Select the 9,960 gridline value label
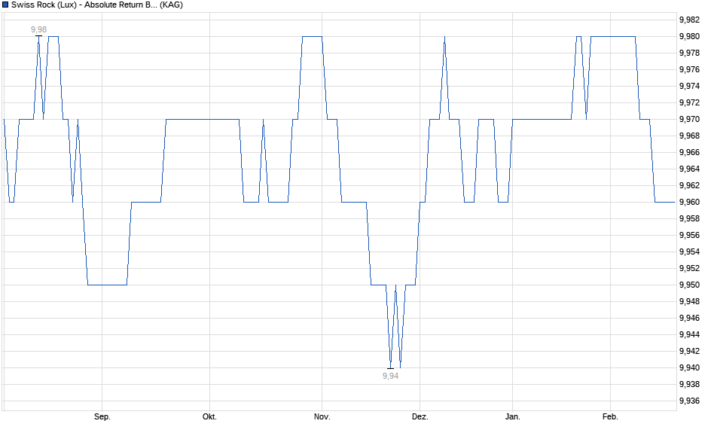This screenshot has width=708, height=436. point(688,202)
